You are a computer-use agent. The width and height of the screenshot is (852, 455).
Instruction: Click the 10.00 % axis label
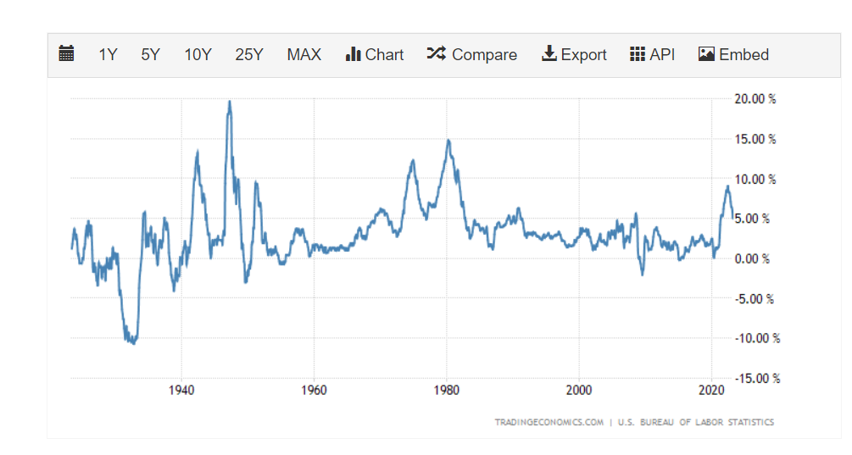tap(755, 179)
